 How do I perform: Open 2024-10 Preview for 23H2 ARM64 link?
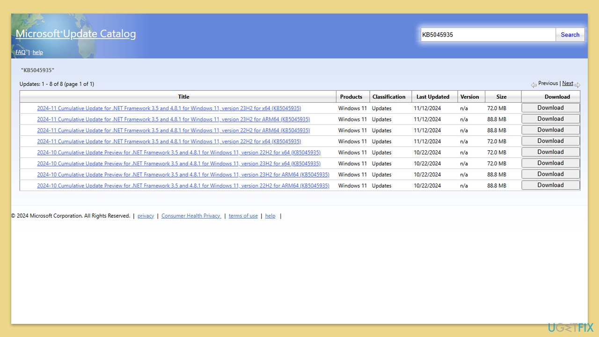[x=183, y=175]
